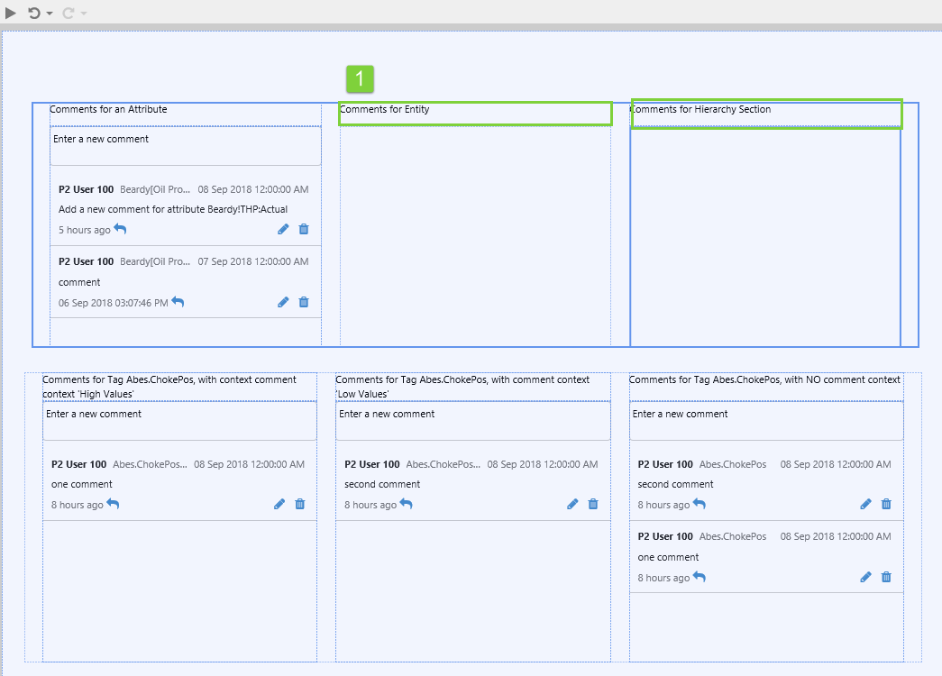Select the 'Comments for Entity' heading

[475, 113]
